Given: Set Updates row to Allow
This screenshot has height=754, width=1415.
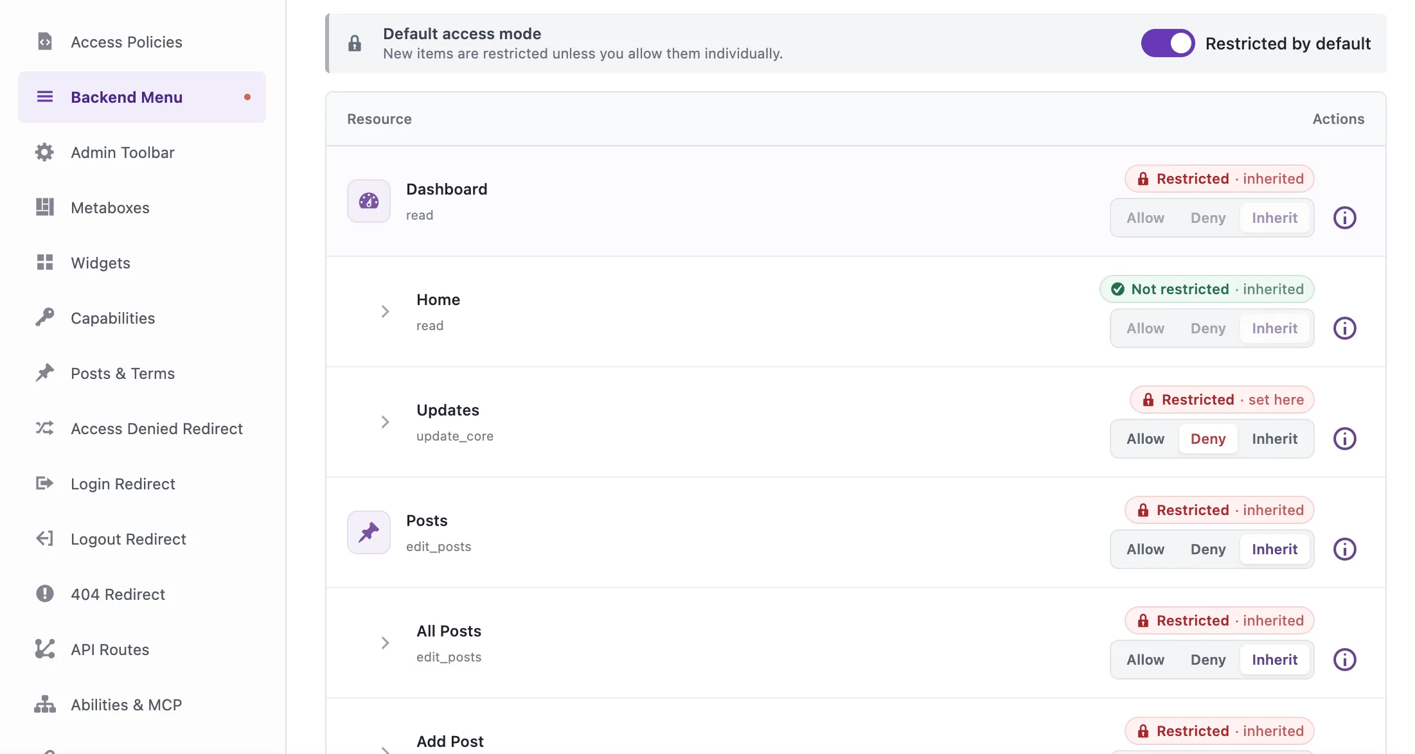Looking at the screenshot, I should click(x=1145, y=439).
